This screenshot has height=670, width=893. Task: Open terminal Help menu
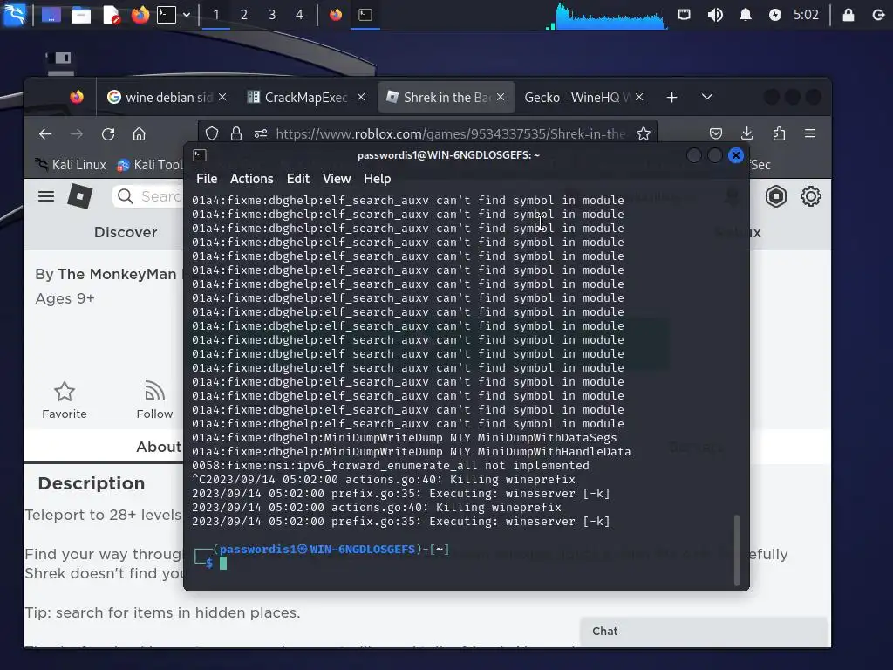pyautogui.click(x=377, y=179)
